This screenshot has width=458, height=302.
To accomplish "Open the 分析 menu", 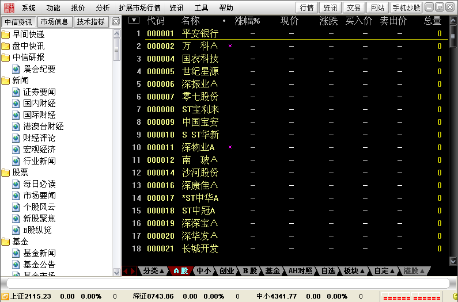I will (103, 8).
